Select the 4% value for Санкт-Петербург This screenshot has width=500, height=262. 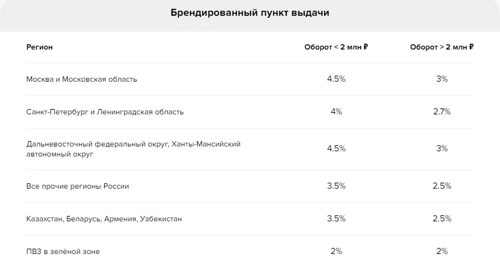pos(336,111)
